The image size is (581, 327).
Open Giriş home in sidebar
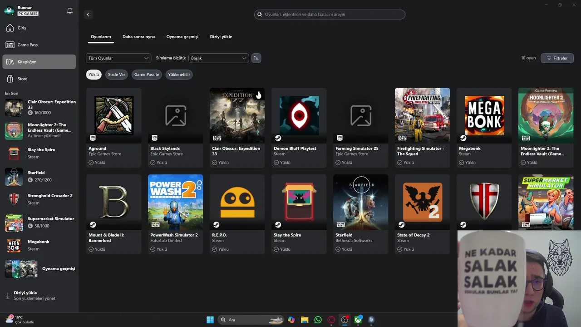coord(39,28)
